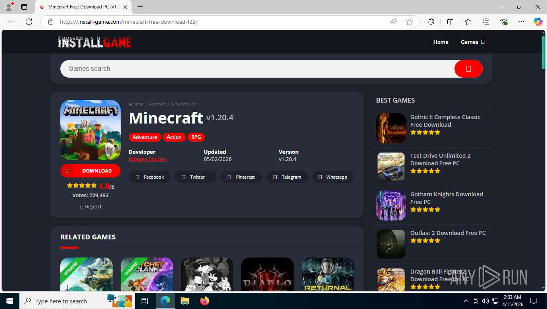This screenshot has height=309, width=547.
Task: Click the Test Drive Unlimited 2 thumbnail
Action: [391, 167]
